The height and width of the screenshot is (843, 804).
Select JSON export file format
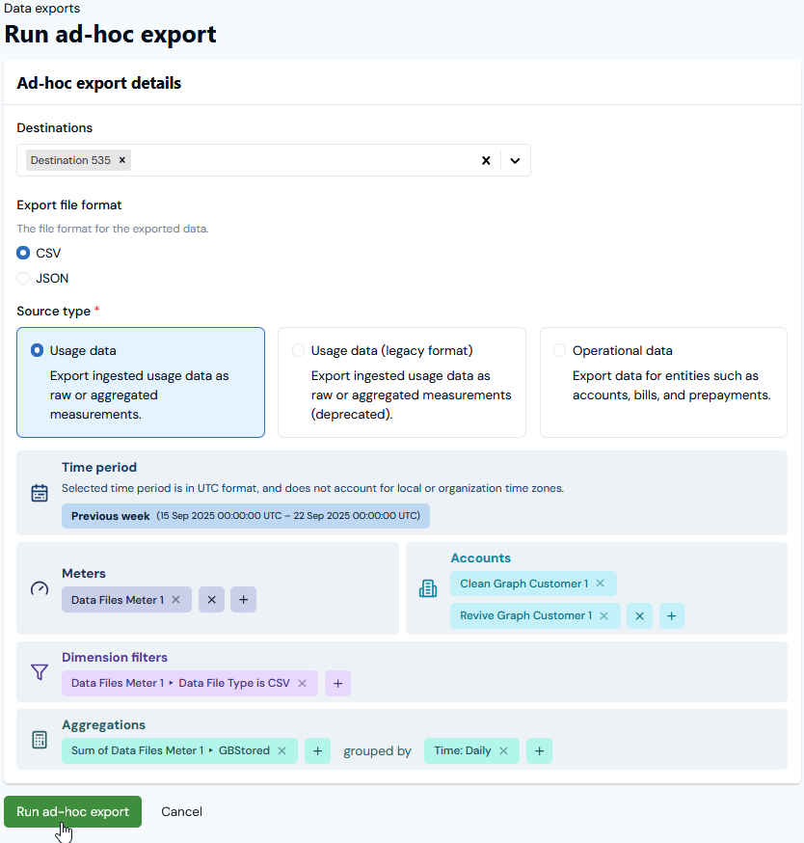tap(24, 278)
